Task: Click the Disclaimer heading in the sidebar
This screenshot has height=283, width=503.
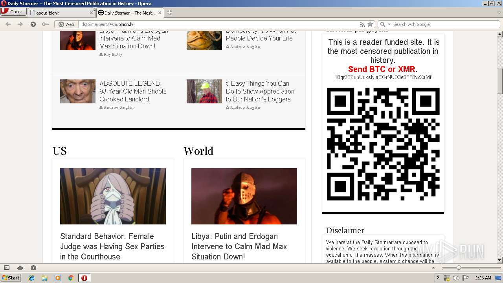Action: coord(345,230)
